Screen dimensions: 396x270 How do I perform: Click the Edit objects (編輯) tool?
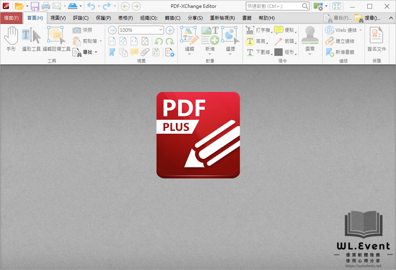click(190, 41)
